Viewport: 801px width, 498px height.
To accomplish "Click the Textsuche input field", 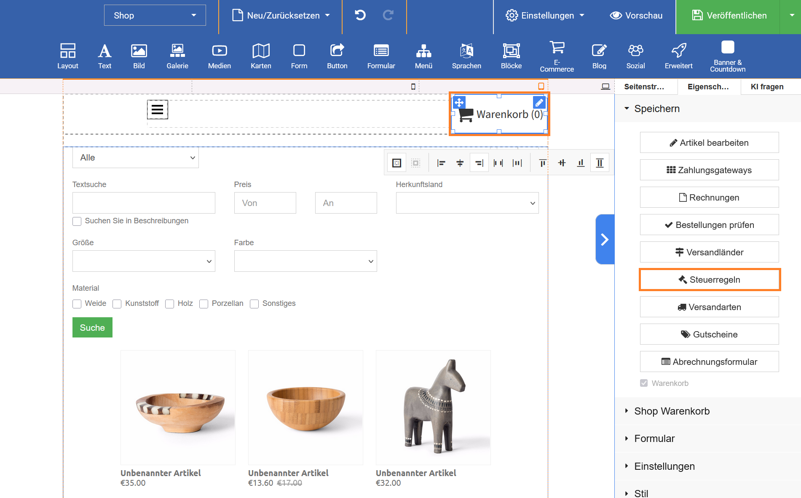I will [x=144, y=203].
